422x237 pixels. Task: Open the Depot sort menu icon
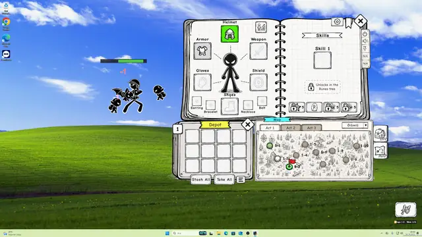(241, 180)
